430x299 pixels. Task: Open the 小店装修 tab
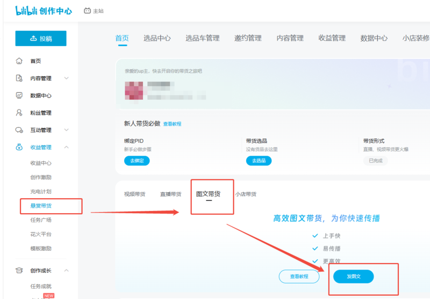point(416,38)
